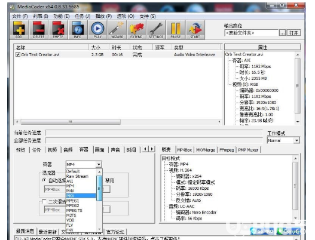The height and width of the screenshot is (240, 315).
Task: Uncheck Orb Text Creator.avi file checkbox
Action: pos(18,54)
